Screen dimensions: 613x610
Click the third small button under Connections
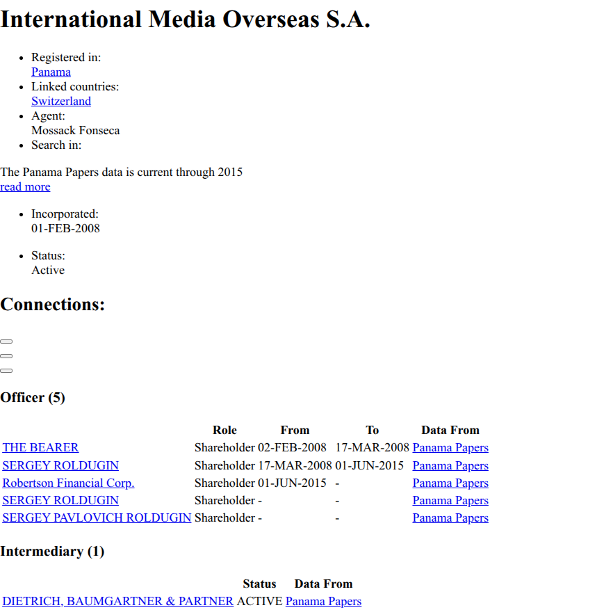(6, 371)
